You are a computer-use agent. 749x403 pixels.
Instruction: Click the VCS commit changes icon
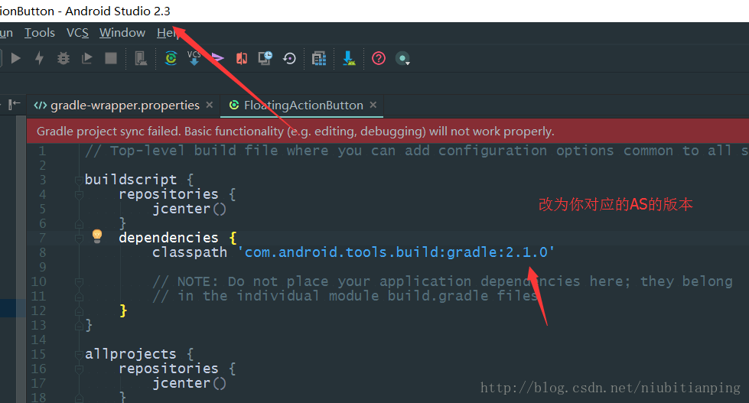pos(217,58)
